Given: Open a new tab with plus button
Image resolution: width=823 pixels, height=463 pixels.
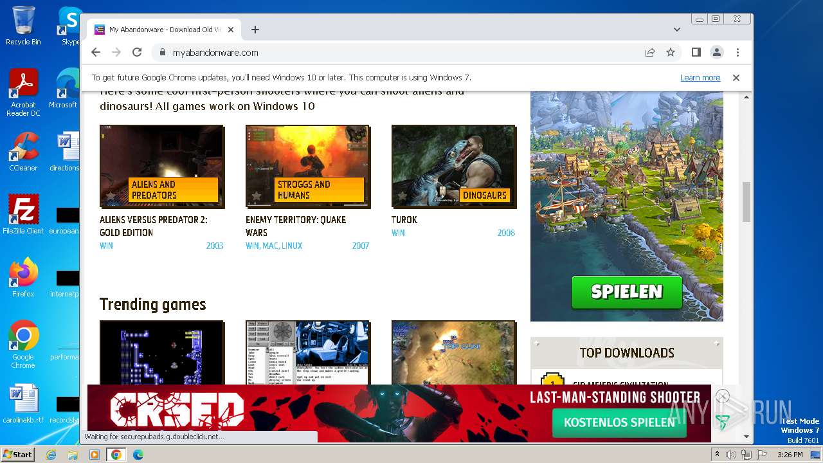Looking at the screenshot, I should click(255, 30).
